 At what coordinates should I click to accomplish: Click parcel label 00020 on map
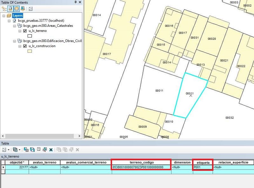212,39
